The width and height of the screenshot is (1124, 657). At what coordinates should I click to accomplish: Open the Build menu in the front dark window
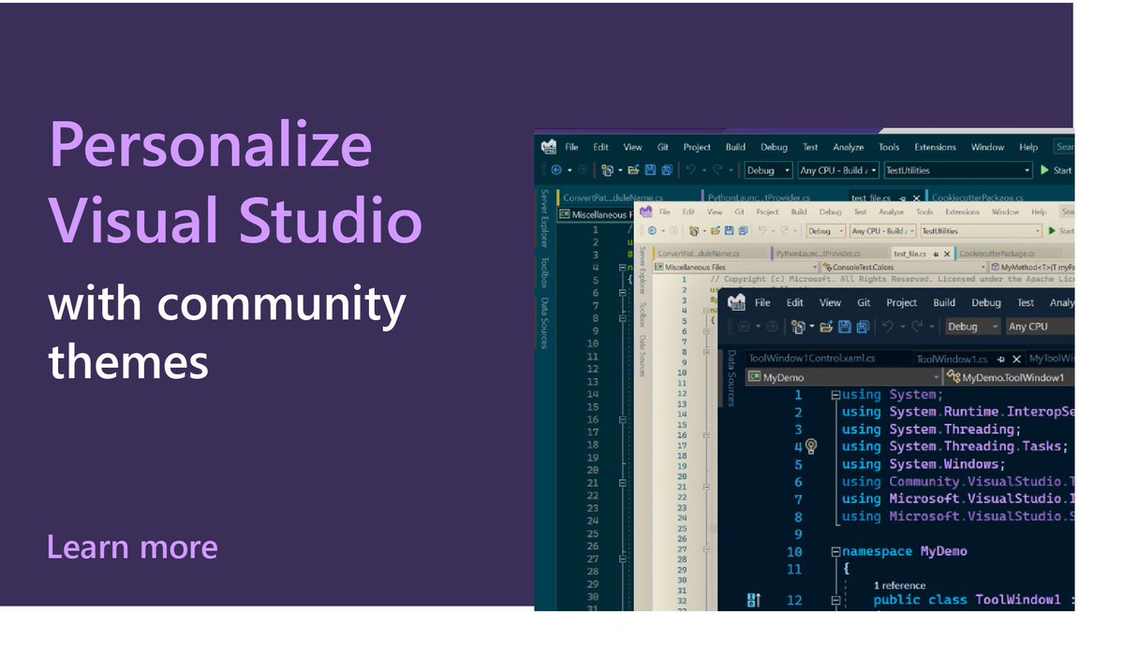(944, 302)
